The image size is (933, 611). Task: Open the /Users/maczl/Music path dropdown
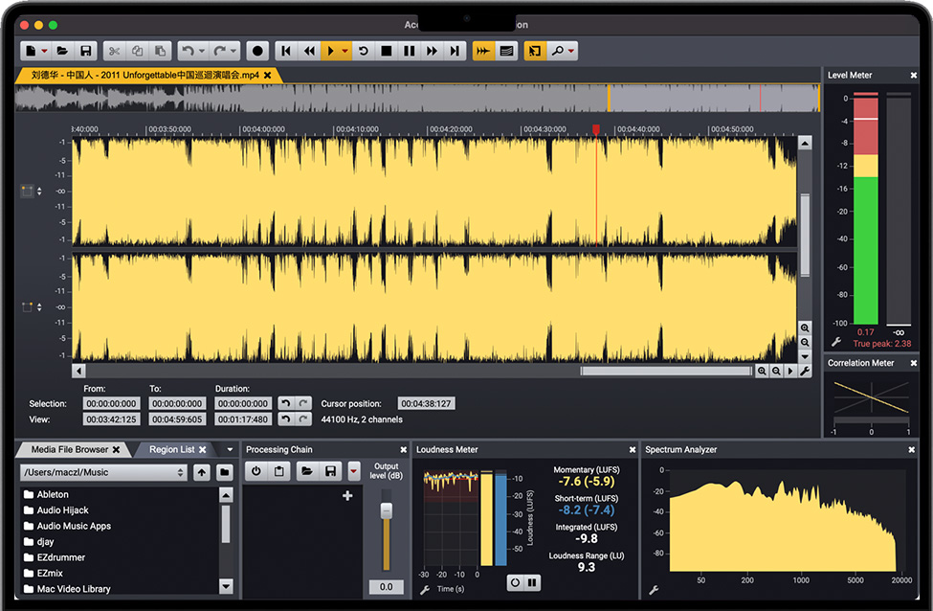pos(104,472)
